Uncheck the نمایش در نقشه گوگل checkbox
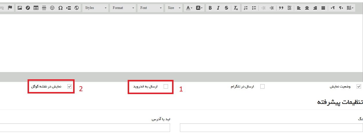The width and height of the screenshot is (363, 134). point(69,86)
